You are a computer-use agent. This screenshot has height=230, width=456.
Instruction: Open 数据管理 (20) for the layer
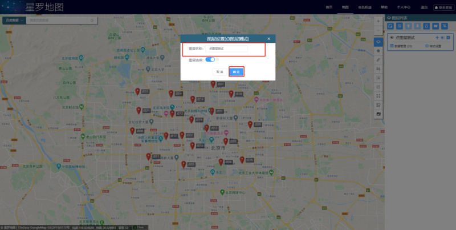(401, 46)
